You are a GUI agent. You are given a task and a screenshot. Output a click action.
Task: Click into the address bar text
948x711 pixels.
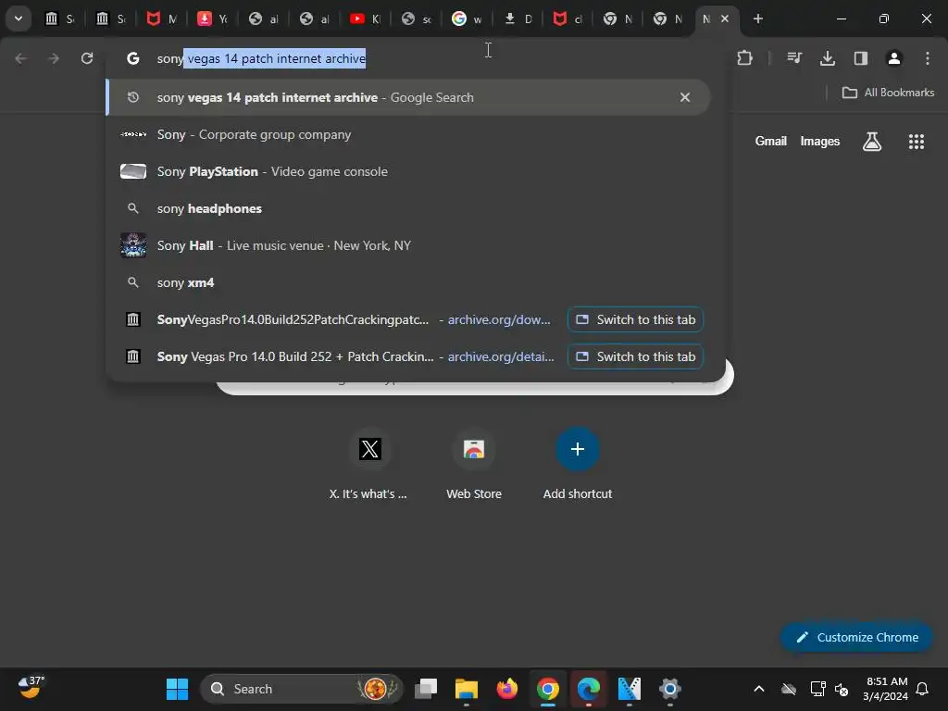point(261,58)
